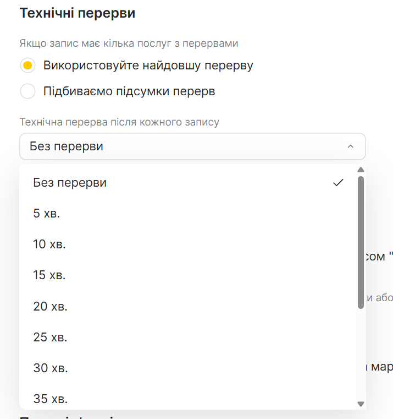Click the scrollbar down arrow in dropdown

click(361, 404)
